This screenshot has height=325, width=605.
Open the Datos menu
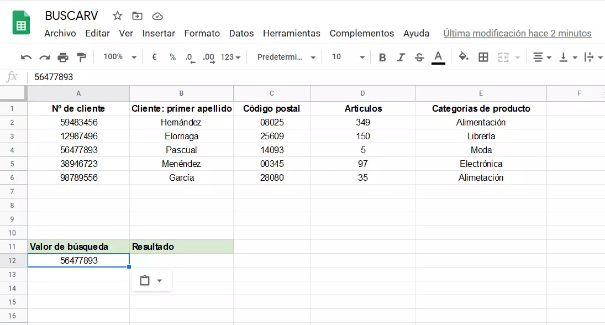coord(241,33)
